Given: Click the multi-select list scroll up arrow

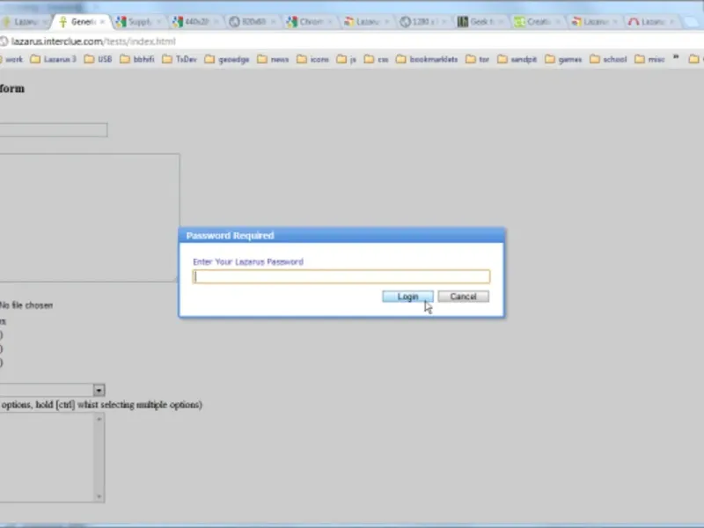Looking at the screenshot, I should 99,419.
